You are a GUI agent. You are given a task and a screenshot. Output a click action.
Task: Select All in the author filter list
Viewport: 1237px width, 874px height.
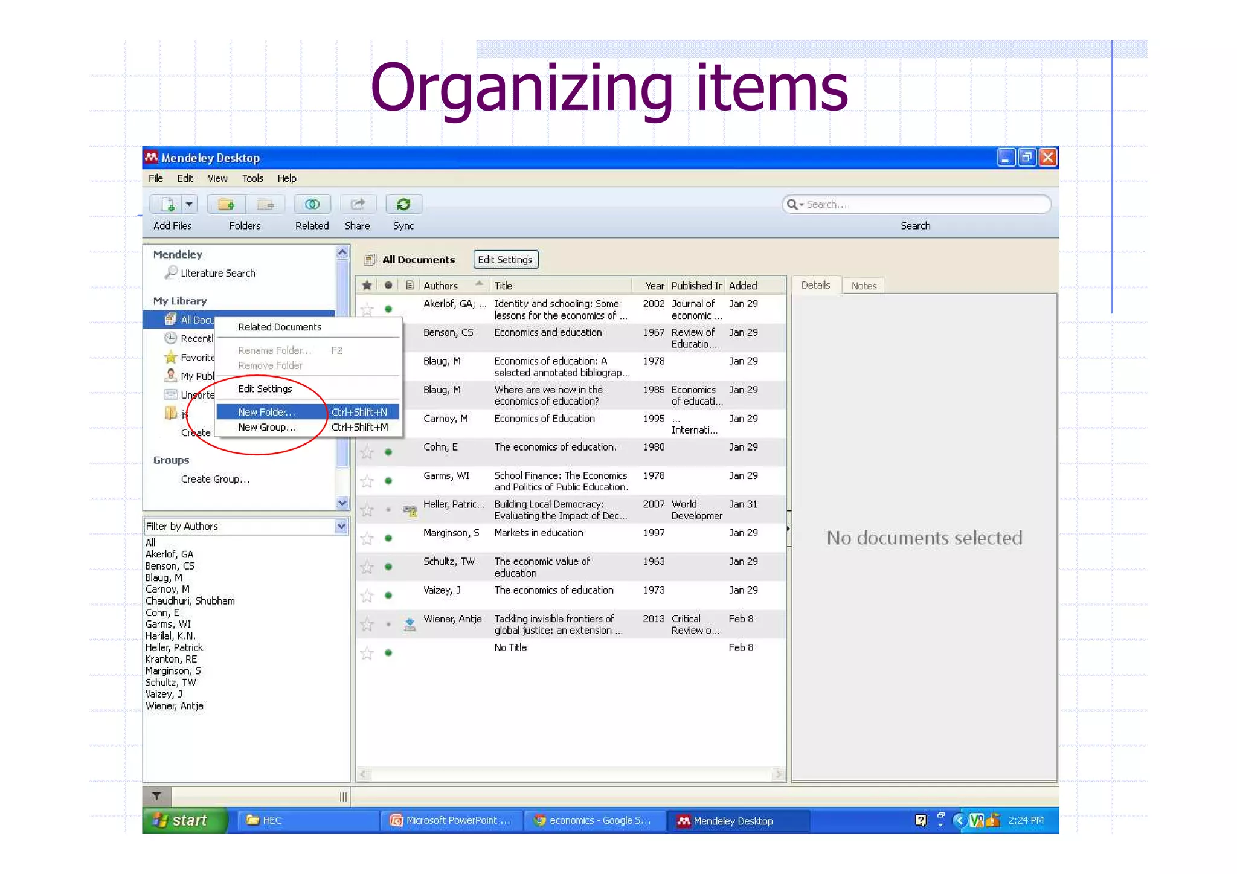point(150,542)
